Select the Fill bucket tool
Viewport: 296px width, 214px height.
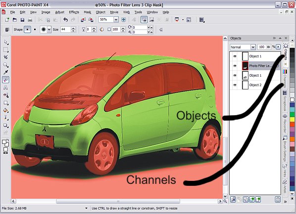click(6, 111)
